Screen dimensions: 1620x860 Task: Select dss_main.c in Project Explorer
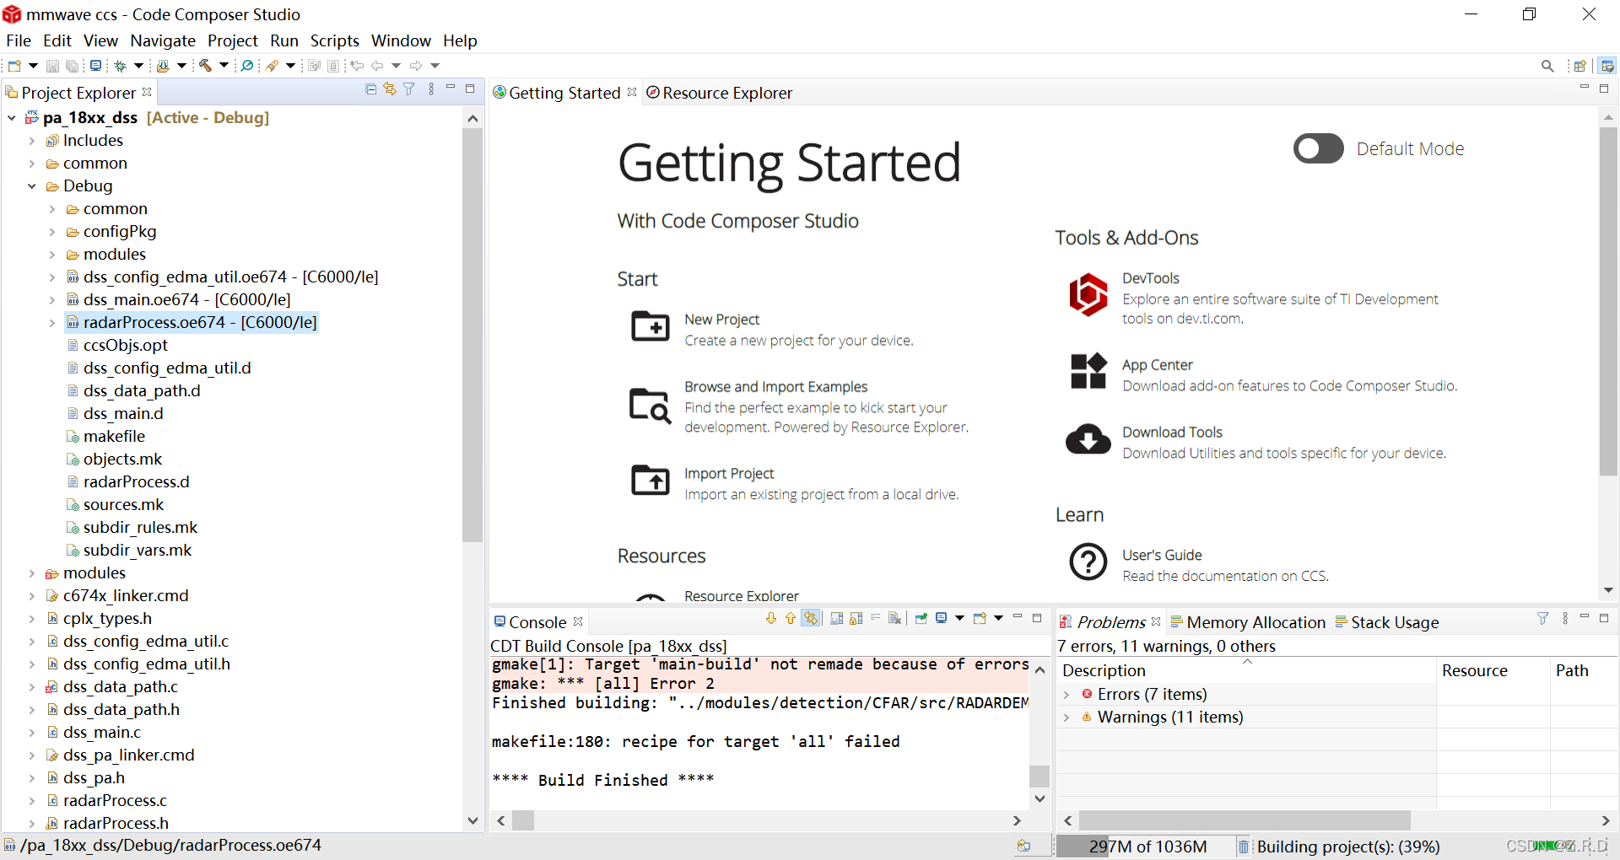[x=102, y=733]
